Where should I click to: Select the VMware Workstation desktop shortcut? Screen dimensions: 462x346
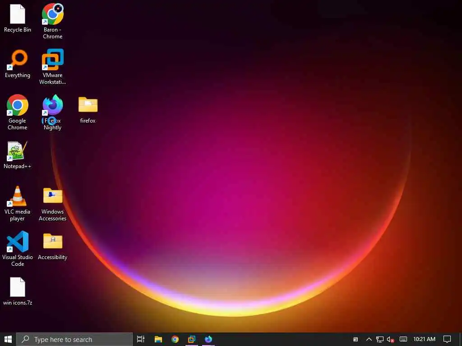point(53,67)
